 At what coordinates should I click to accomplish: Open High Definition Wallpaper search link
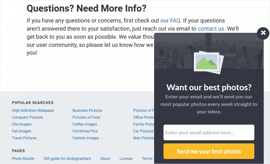[x=33, y=110]
